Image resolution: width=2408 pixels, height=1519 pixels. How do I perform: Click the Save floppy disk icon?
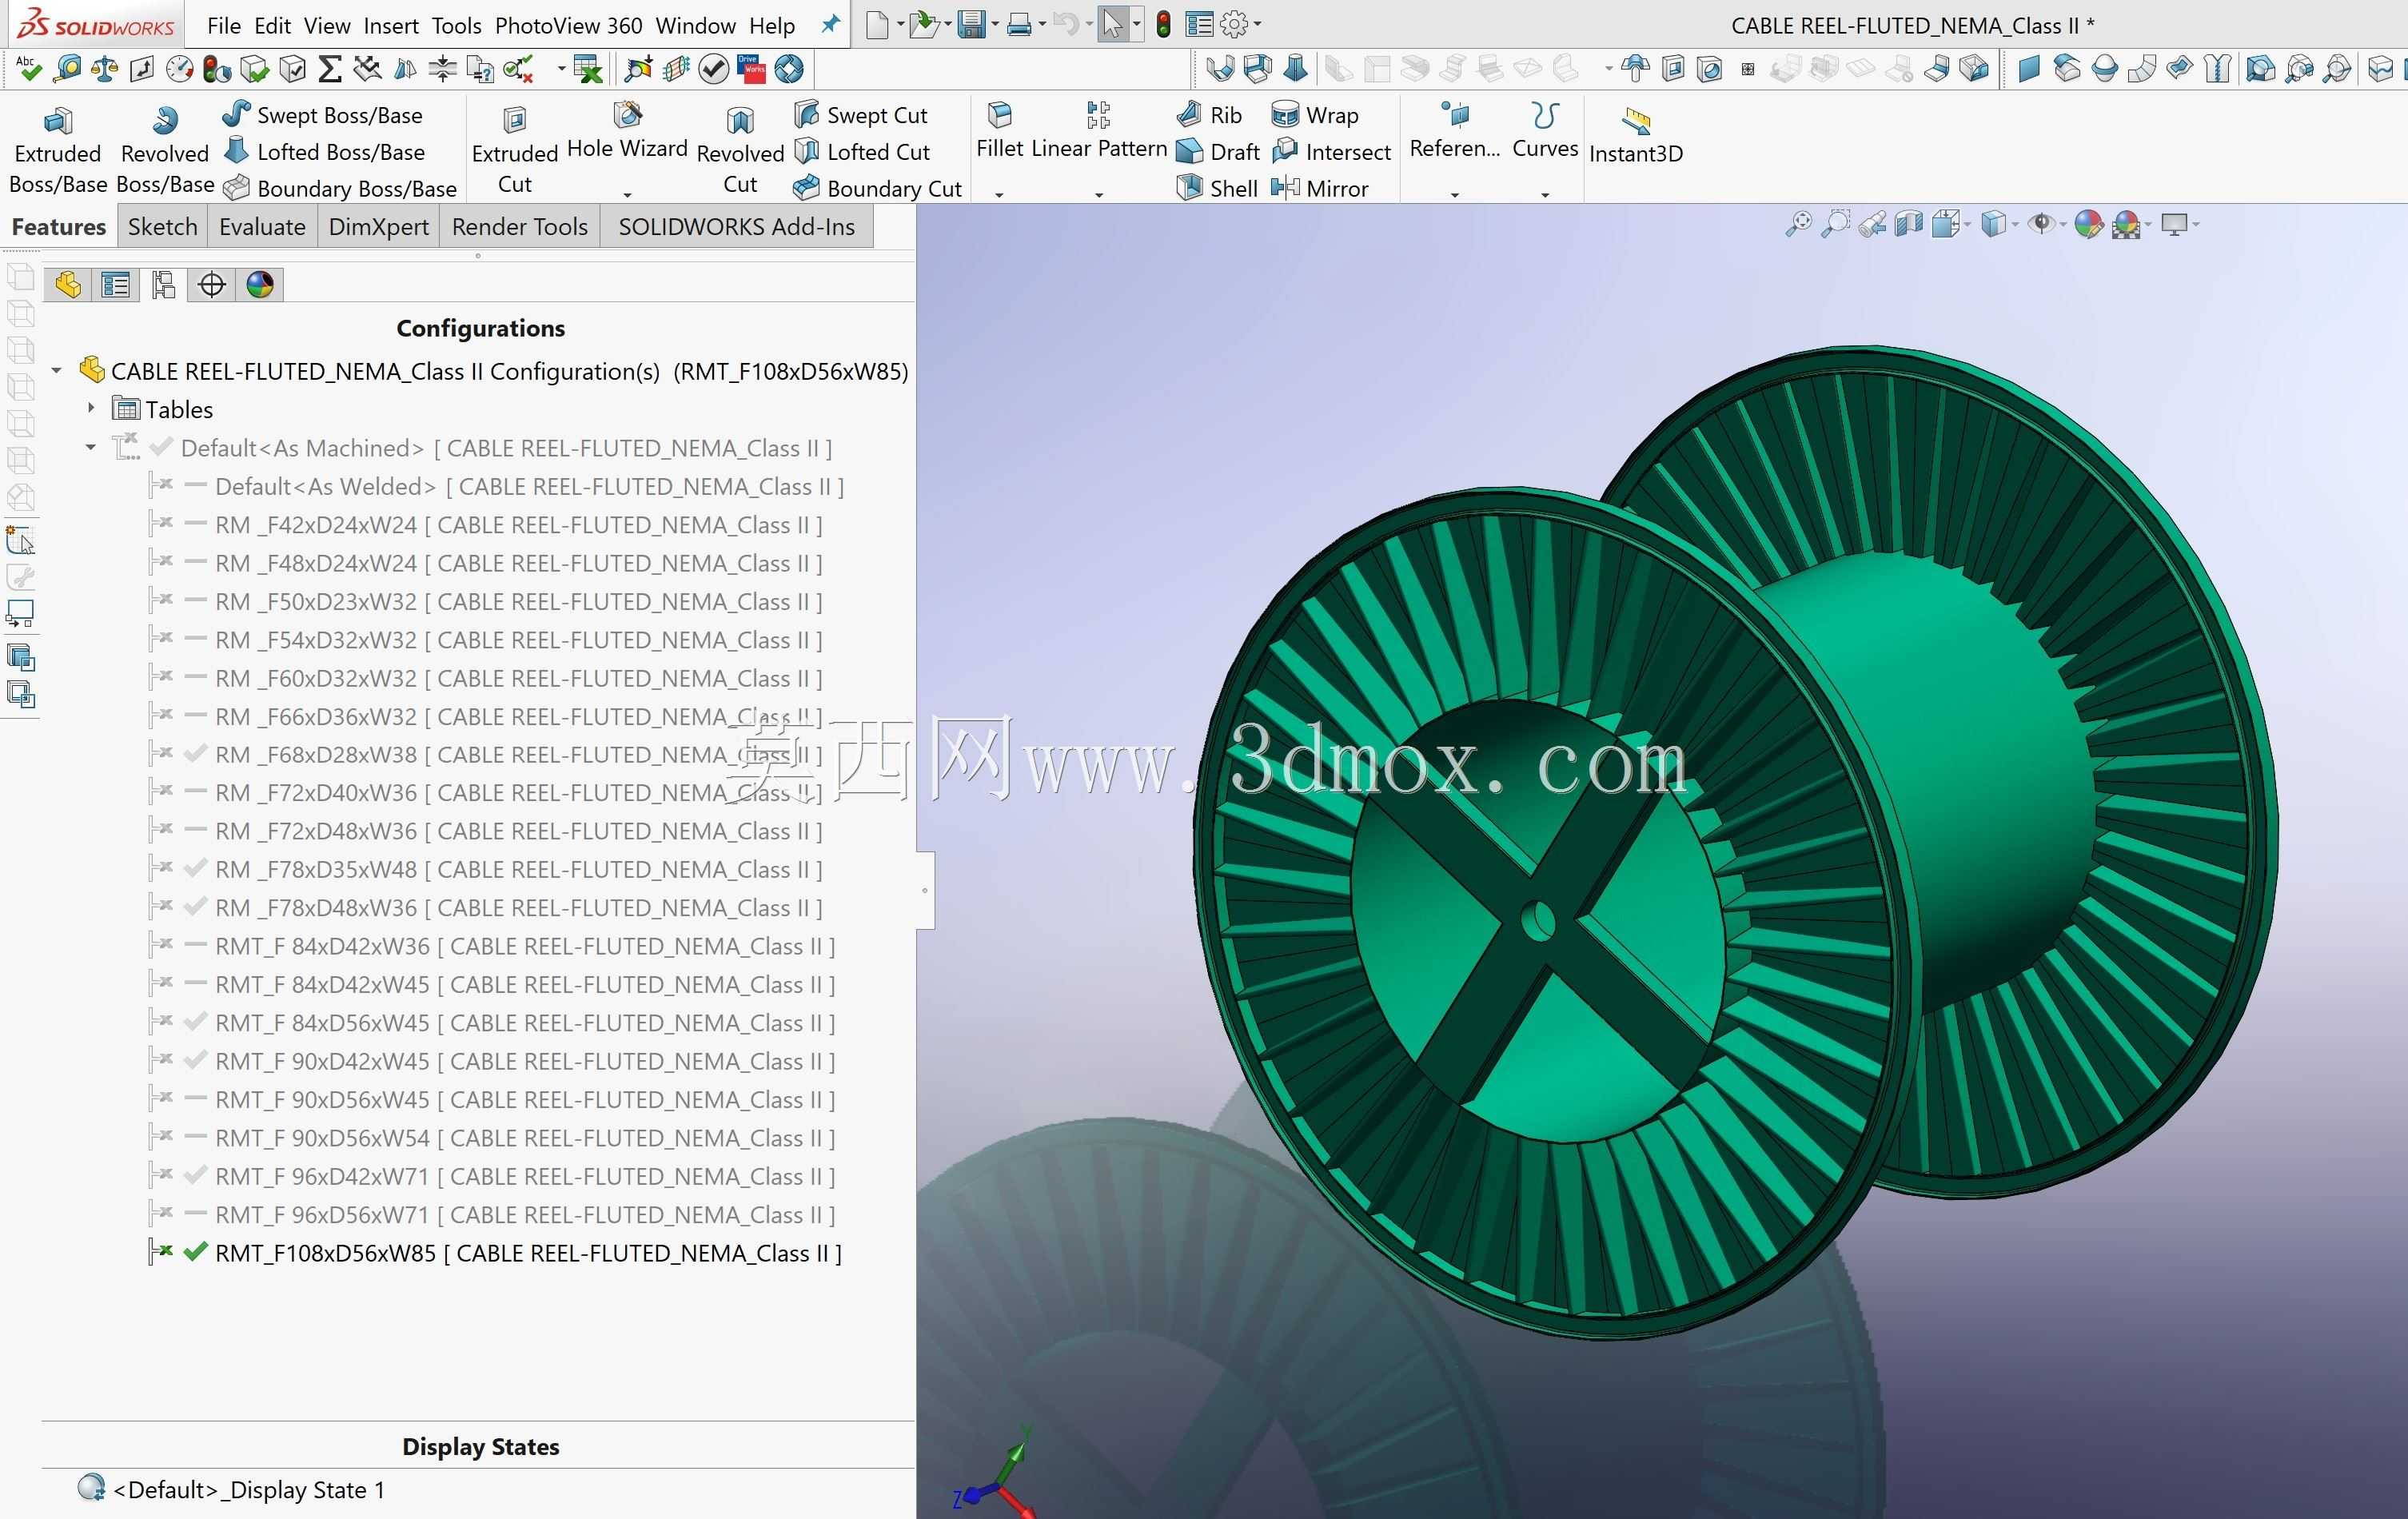tap(971, 24)
